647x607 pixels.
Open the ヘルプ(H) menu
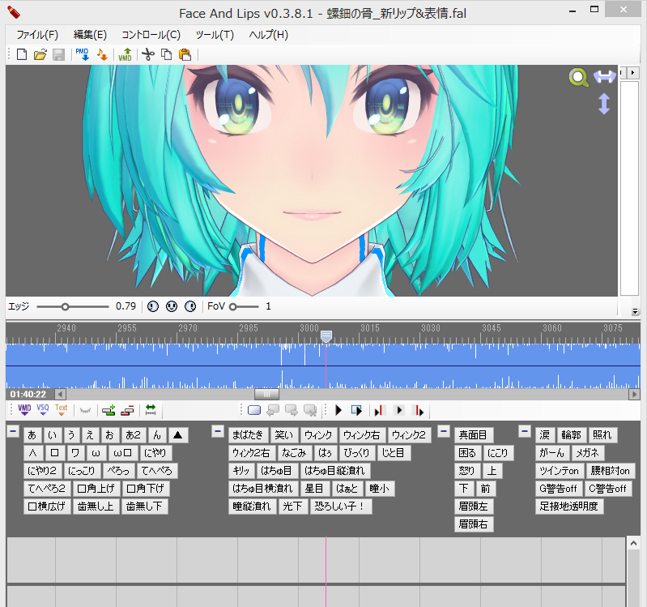point(269,35)
